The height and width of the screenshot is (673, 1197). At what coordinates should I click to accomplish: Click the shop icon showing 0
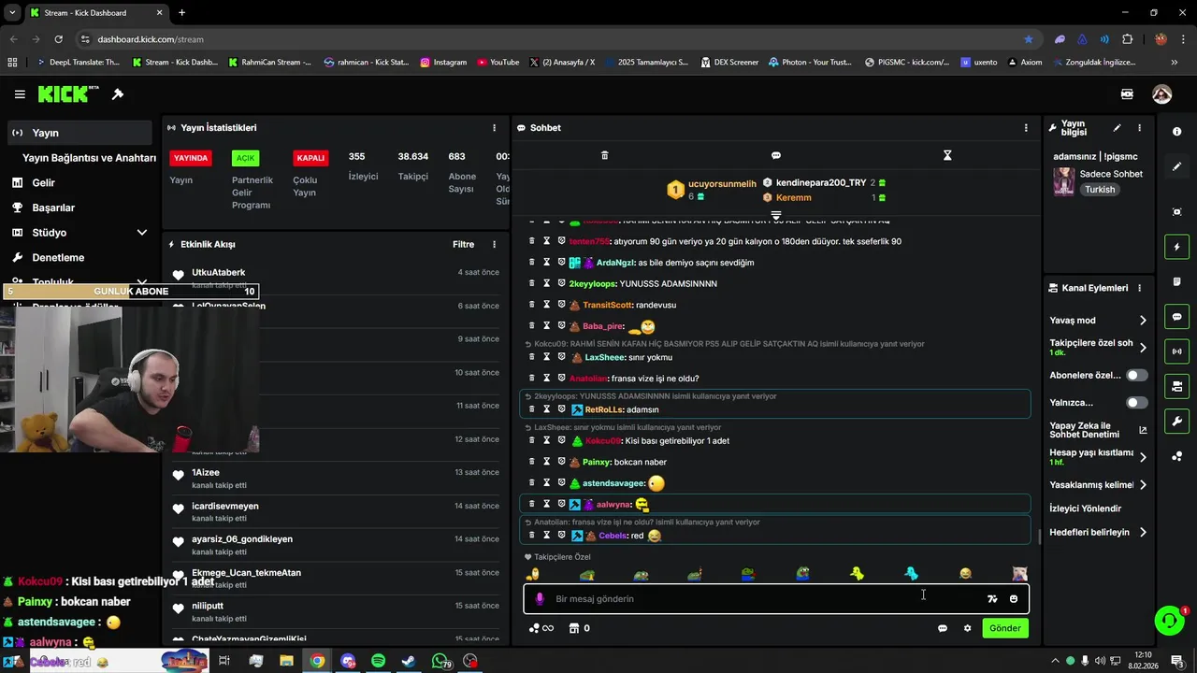pyautogui.click(x=580, y=628)
